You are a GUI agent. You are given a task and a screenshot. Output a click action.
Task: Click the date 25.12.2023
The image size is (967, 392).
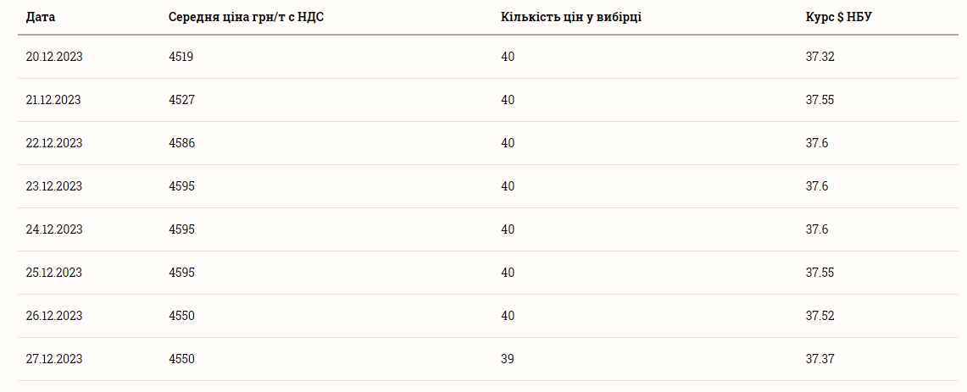click(x=54, y=273)
